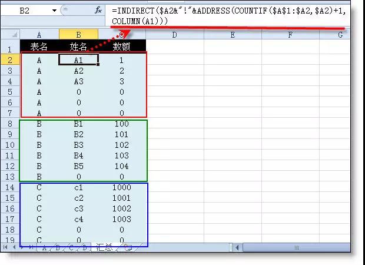365x265 pixels.
Task: Select the cell with value 1003
Action: [x=121, y=219]
